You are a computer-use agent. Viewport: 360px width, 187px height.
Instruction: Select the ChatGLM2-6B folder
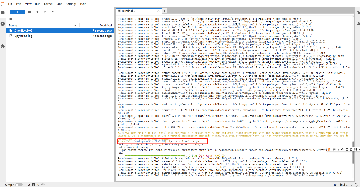click(60, 30)
